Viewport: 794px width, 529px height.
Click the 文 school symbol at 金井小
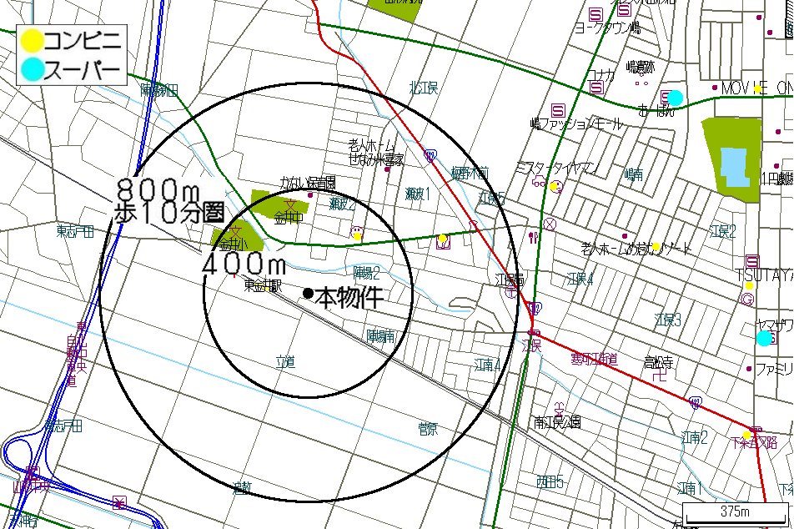tap(234, 233)
